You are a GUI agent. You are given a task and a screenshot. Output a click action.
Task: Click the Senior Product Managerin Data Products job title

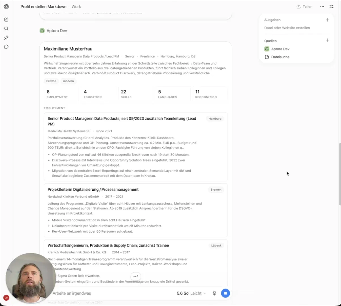[122, 121]
